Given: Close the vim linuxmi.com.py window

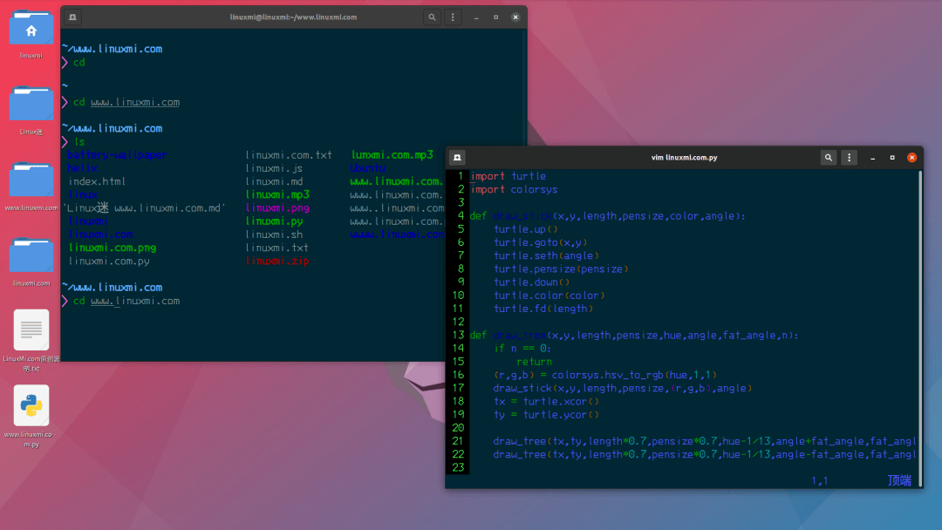Looking at the screenshot, I should 912,157.
